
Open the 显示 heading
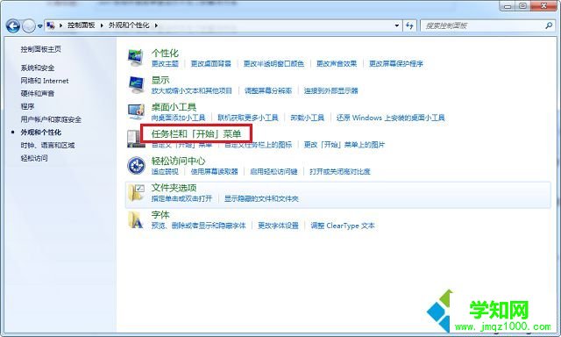click(x=160, y=80)
